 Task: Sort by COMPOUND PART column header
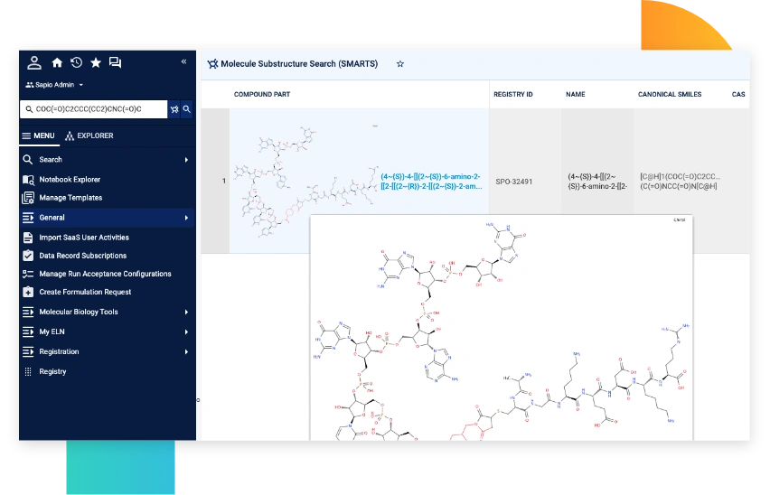click(262, 94)
